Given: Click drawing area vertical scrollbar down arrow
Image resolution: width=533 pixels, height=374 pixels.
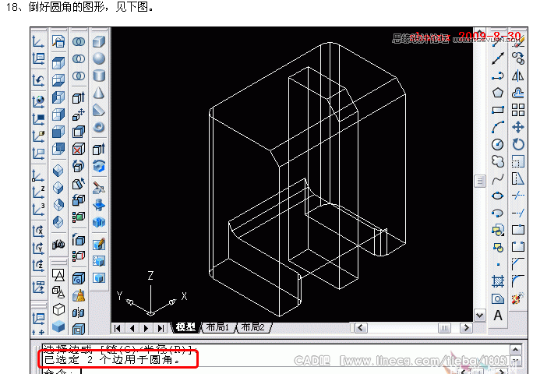Looking at the screenshot, I should pyautogui.click(x=480, y=316).
